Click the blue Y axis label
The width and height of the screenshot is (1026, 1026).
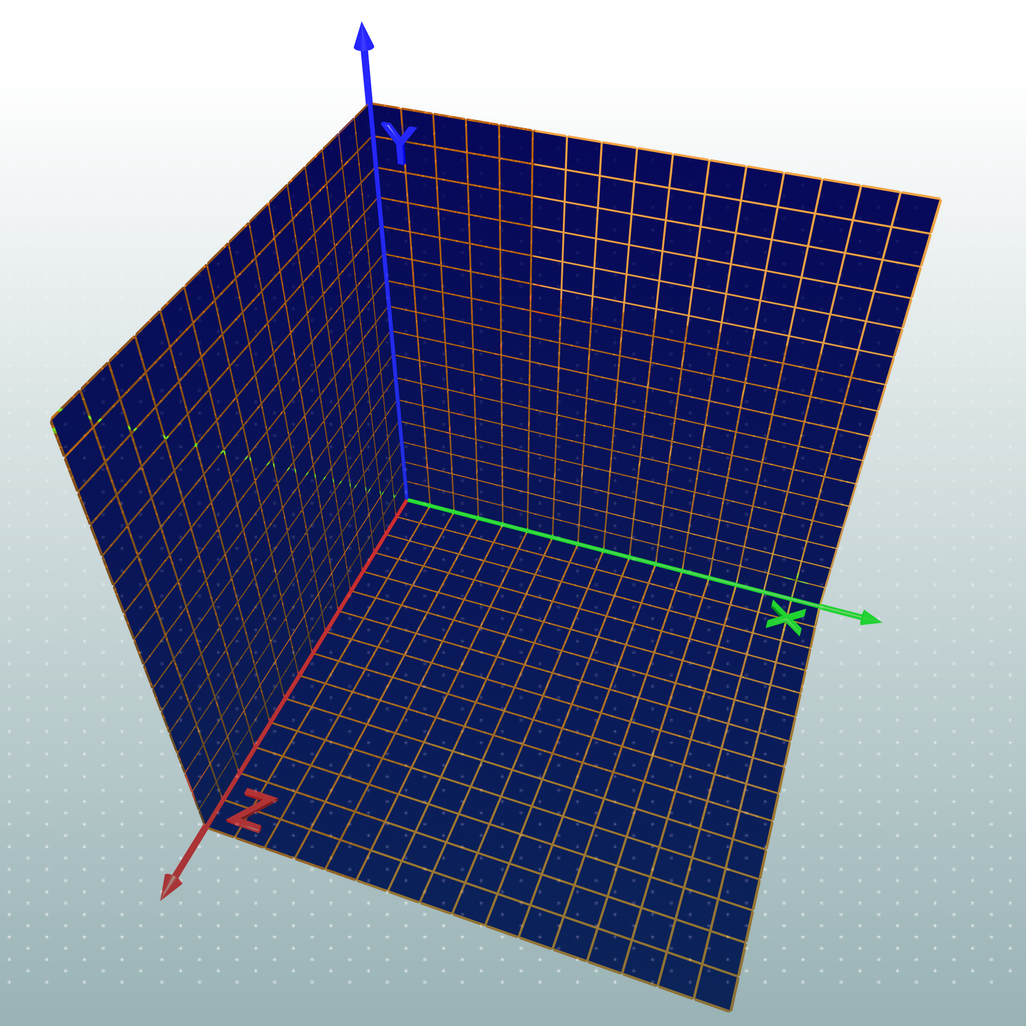coord(399,142)
